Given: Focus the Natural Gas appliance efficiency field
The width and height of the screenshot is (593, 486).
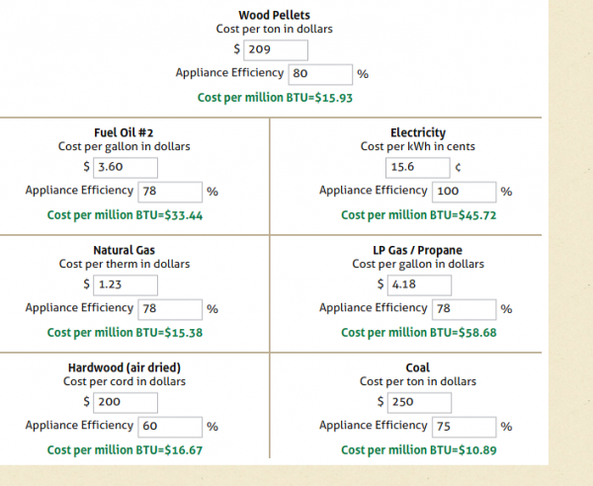Looking at the screenshot, I should [x=170, y=309].
